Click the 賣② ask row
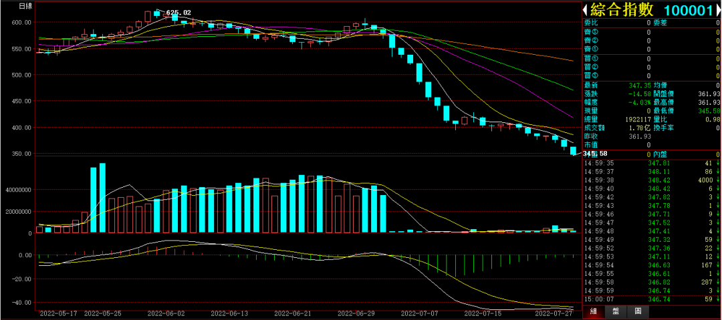Image resolution: width=722 pixels, height=320 pixels. point(652,41)
